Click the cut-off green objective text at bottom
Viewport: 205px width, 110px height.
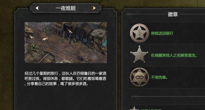pyautogui.click(x=151, y=109)
